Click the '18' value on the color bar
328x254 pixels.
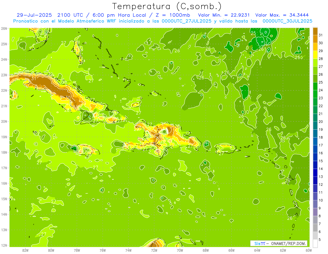321,137
